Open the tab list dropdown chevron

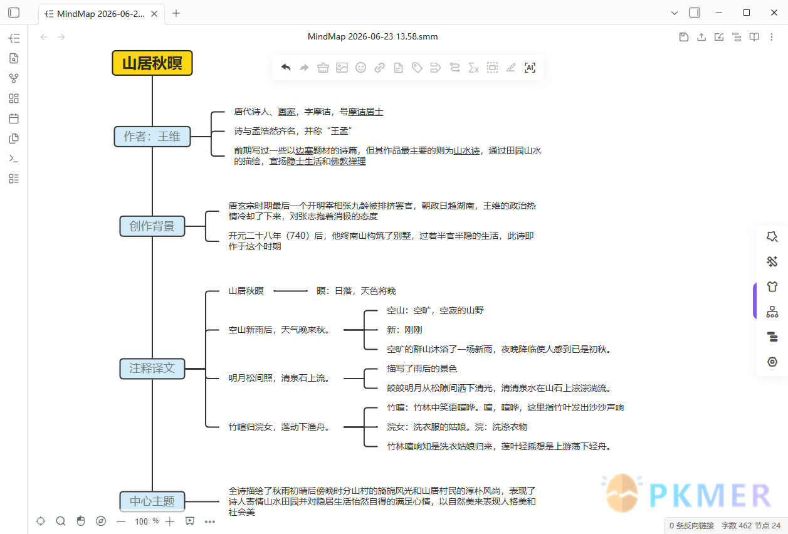click(x=675, y=13)
